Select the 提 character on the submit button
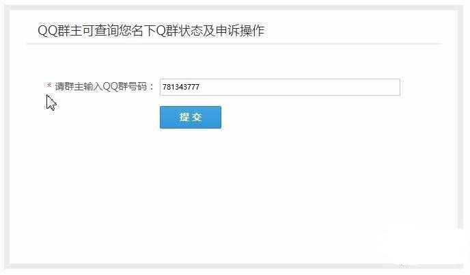 click(184, 117)
